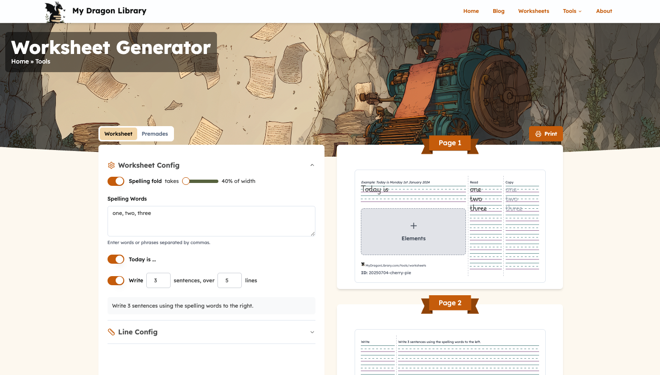Viewport: 660px width, 375px height.
Task: Select Worksheets in the top navigation
Action: 533,11
